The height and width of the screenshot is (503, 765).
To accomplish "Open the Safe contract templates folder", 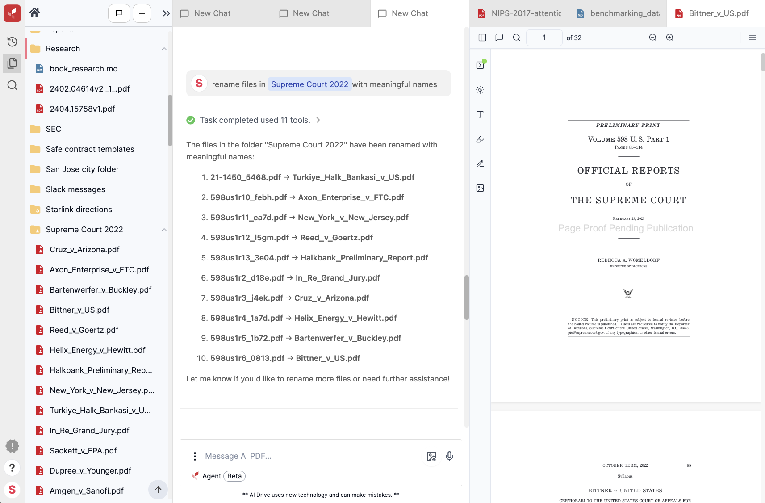I will [x=90, y=149].
